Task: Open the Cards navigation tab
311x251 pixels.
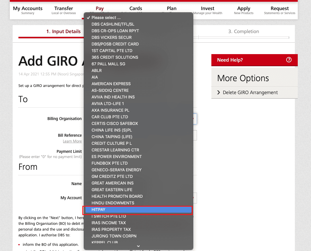Action: 136,9
